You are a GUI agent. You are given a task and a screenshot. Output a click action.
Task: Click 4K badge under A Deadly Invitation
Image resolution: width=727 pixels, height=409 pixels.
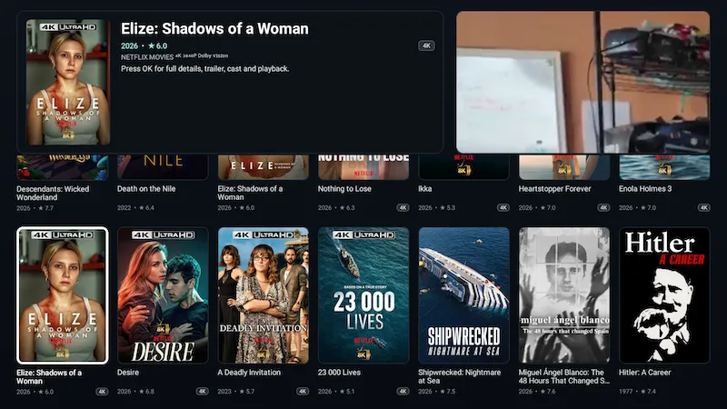click(x=303, y=392)
